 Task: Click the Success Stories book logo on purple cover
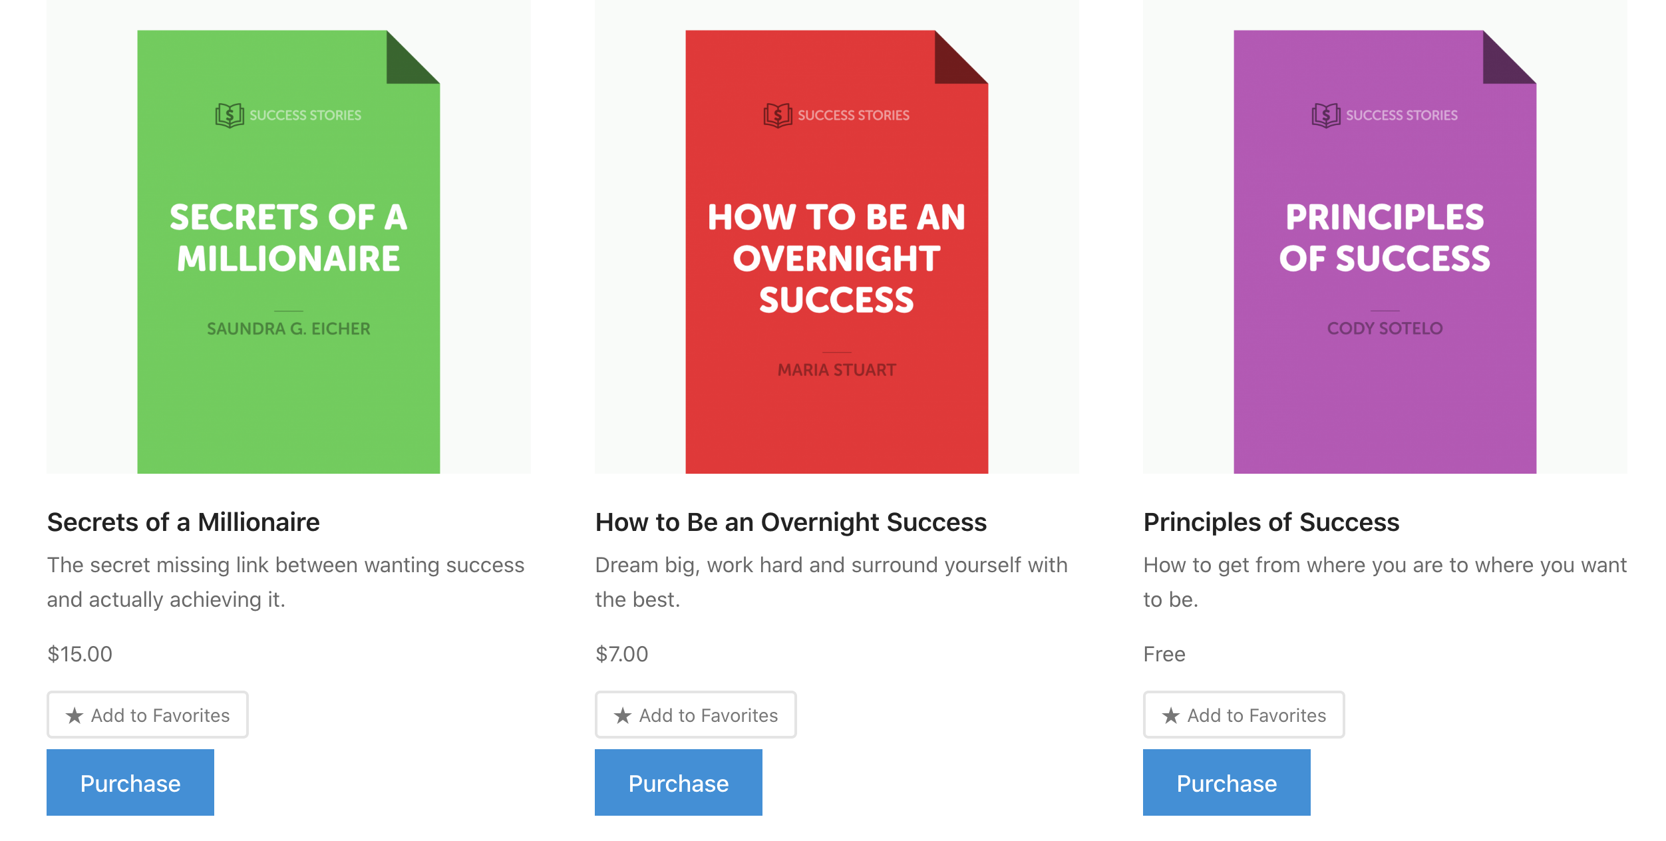click(1326, 116)
